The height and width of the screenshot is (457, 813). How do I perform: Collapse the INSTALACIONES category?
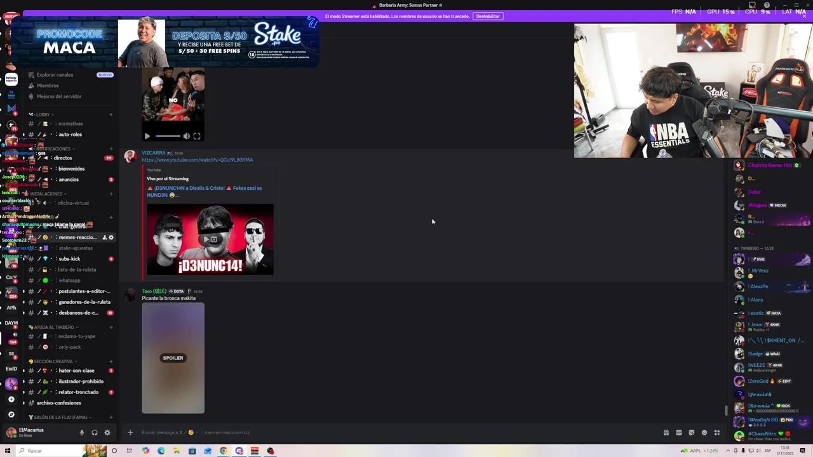(48, 194)
